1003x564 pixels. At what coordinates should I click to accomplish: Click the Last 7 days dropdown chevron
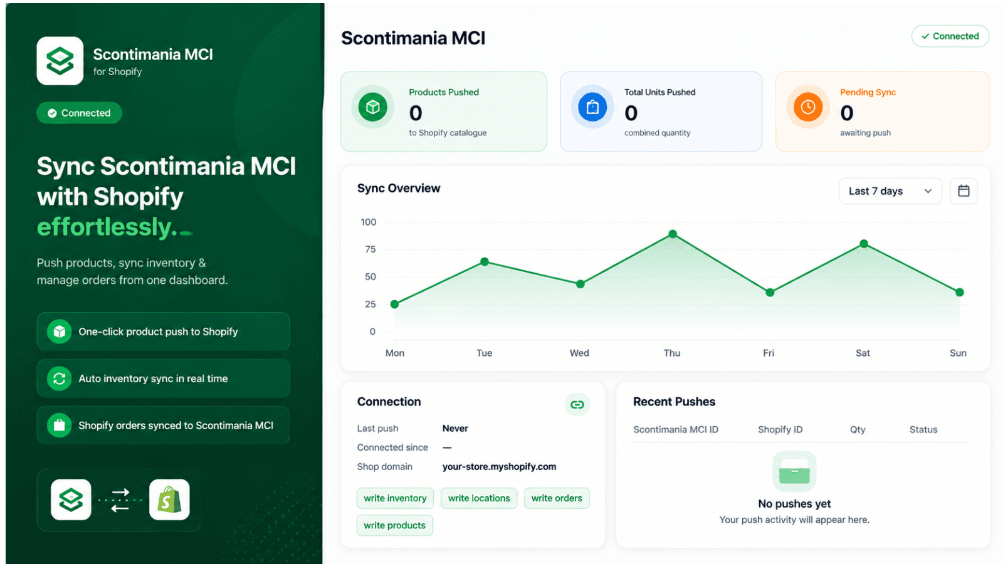point(928,191)
